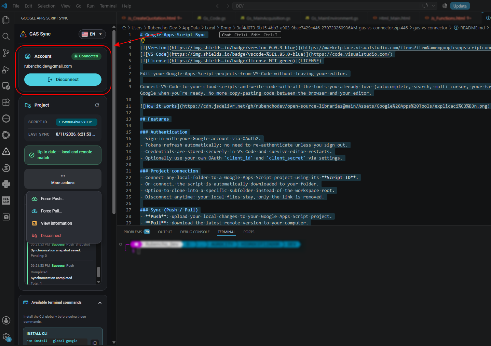Screen dimensions: 491x346
Task: Open the Search view in activity bar
Action: [x=6, y=37]
